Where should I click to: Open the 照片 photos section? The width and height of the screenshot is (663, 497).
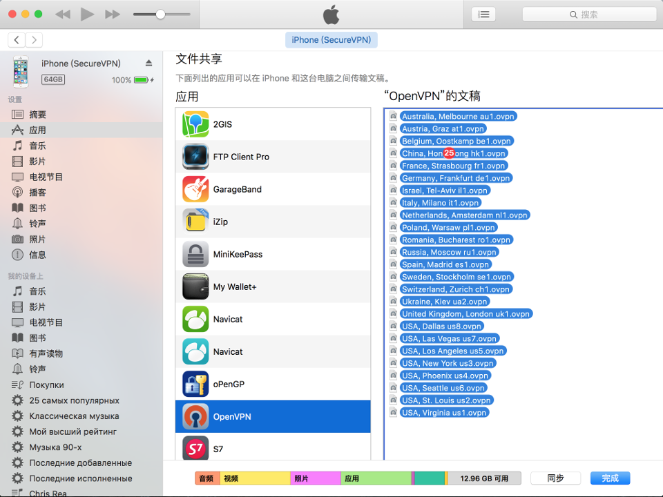click(x=81, y=240)
